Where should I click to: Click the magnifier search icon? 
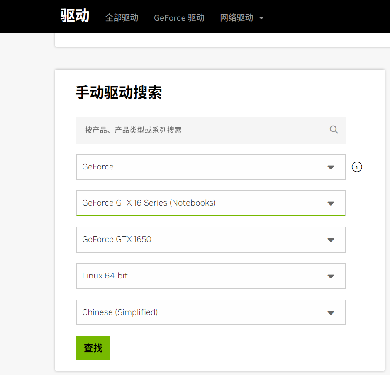(334, 130)
